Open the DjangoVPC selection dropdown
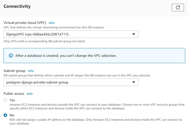Image resolution: width=188 pixels, height=130 pixels. coord(71,34)
